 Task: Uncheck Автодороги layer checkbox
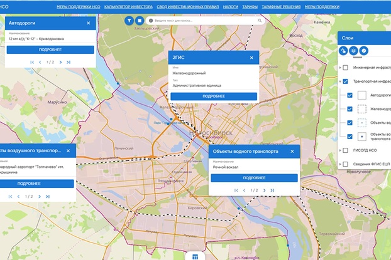tap(350, 95)
